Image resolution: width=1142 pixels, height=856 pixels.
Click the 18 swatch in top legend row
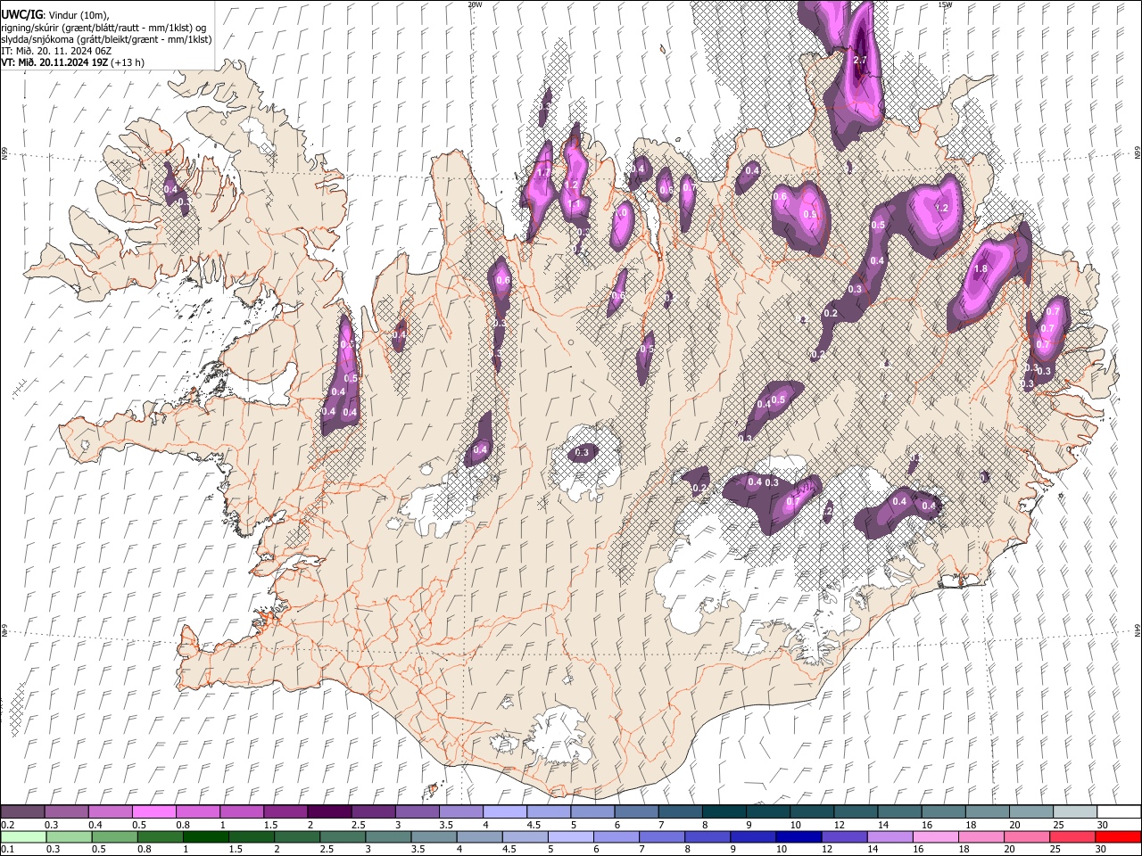tap(987, 812)
